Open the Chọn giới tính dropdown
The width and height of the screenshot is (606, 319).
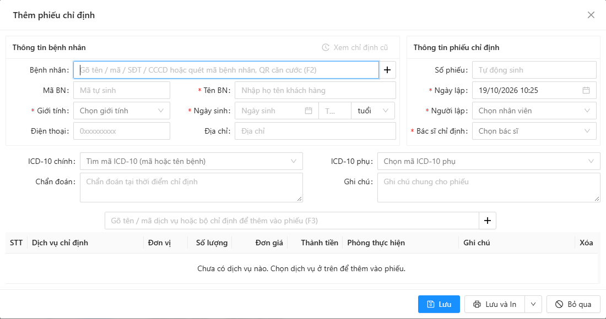click(122, 111)
